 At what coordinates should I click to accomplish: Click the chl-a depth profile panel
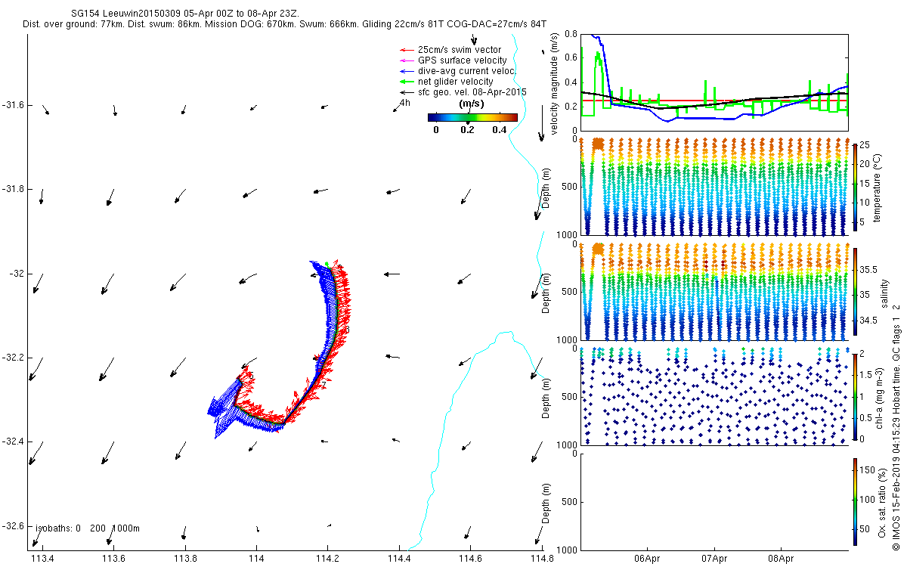(x=714, y=396)
